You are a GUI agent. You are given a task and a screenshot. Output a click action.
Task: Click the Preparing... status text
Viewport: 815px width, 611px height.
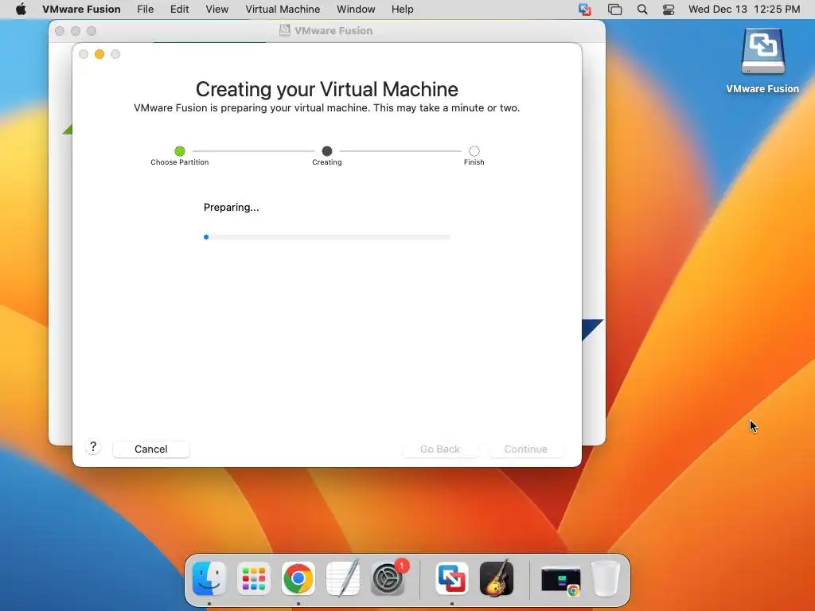(x=232, y=208)
